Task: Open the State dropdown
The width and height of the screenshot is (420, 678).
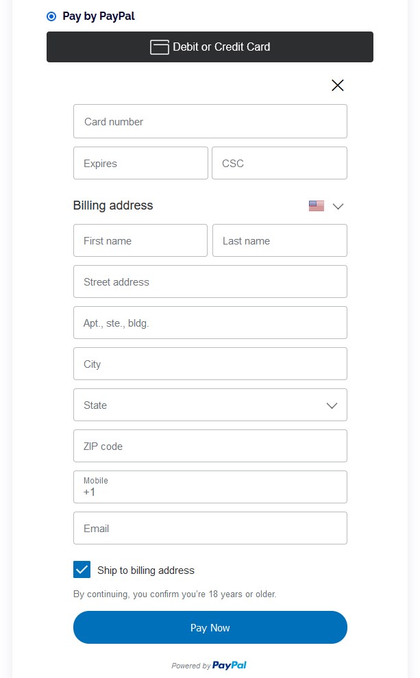Action: point(210,405)
